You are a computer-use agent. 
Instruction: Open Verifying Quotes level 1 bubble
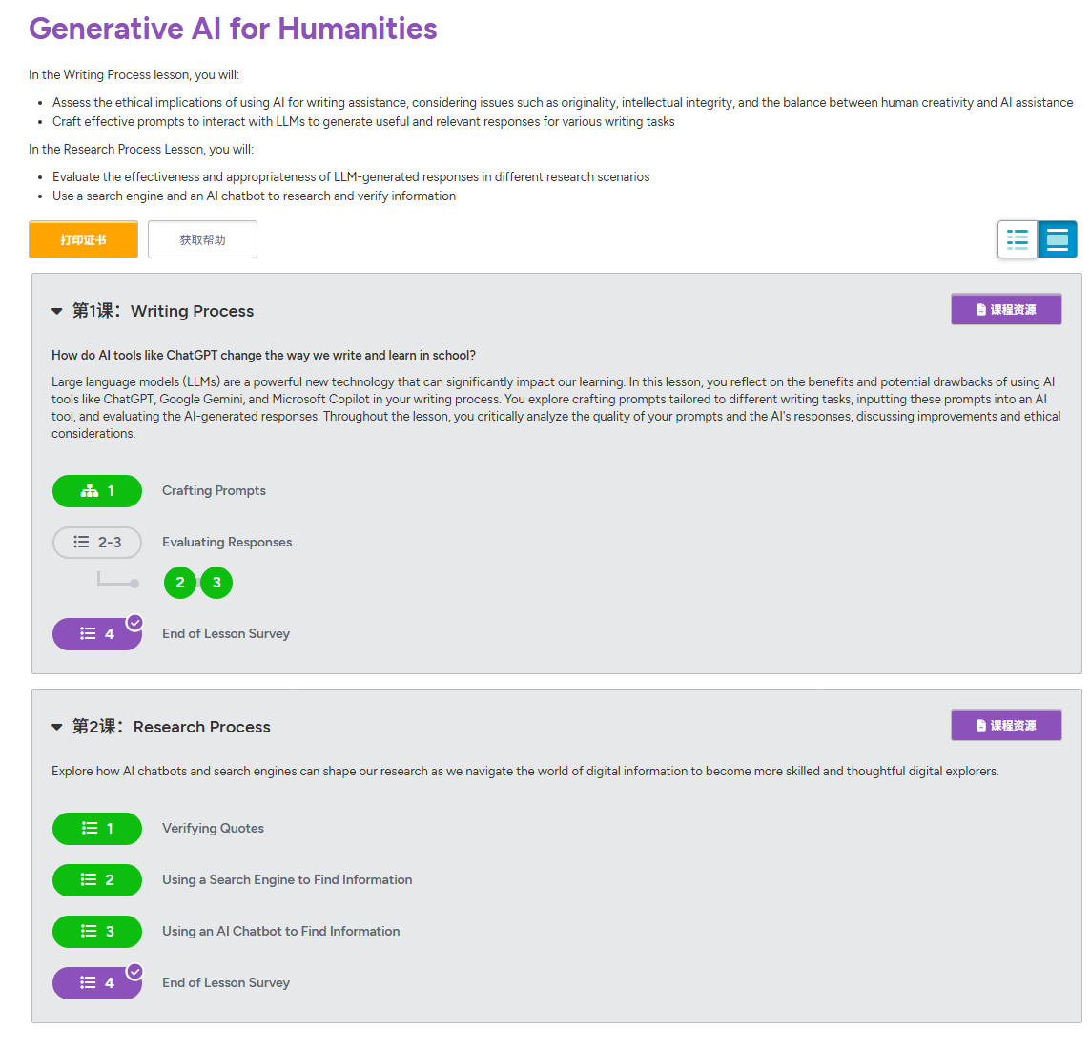coord(97,829)
